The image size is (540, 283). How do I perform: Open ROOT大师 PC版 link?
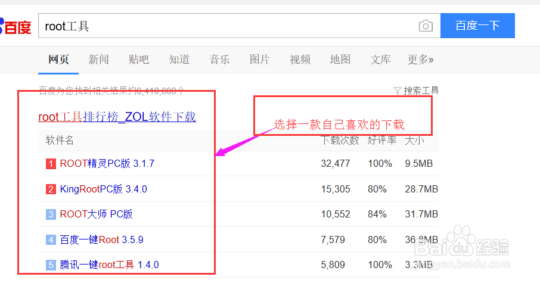96,214
